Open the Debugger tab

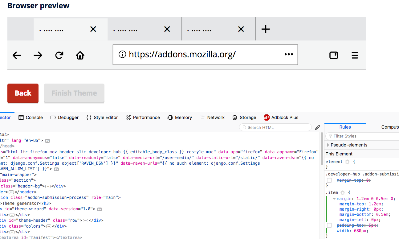tap(64, 117)
